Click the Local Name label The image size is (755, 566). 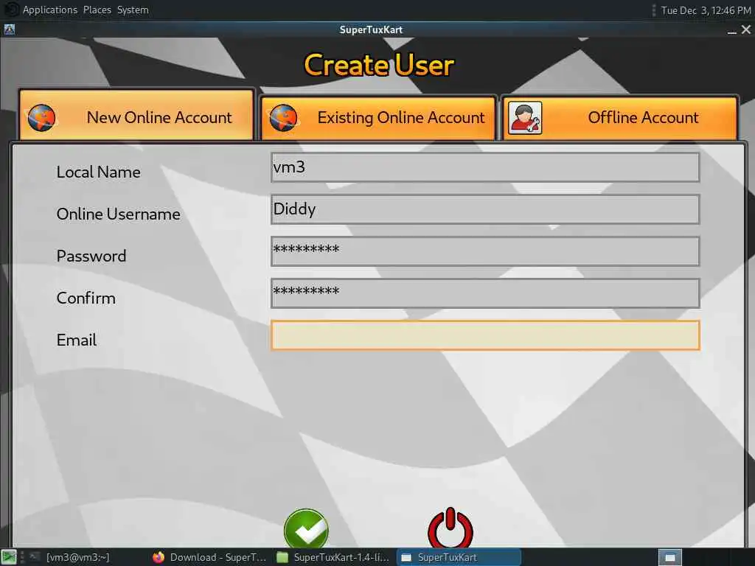point(98,172)
